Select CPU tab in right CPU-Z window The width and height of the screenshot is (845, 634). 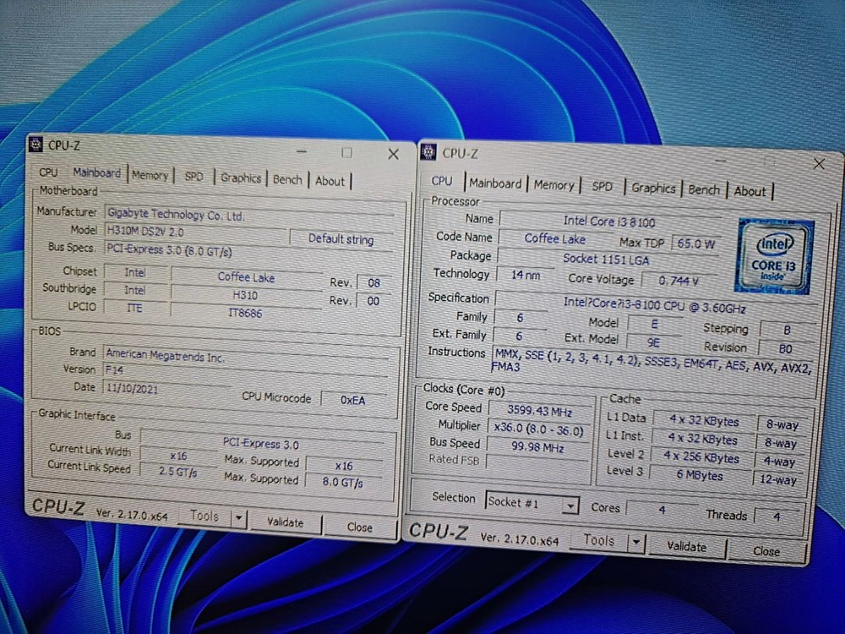[442, 181]
